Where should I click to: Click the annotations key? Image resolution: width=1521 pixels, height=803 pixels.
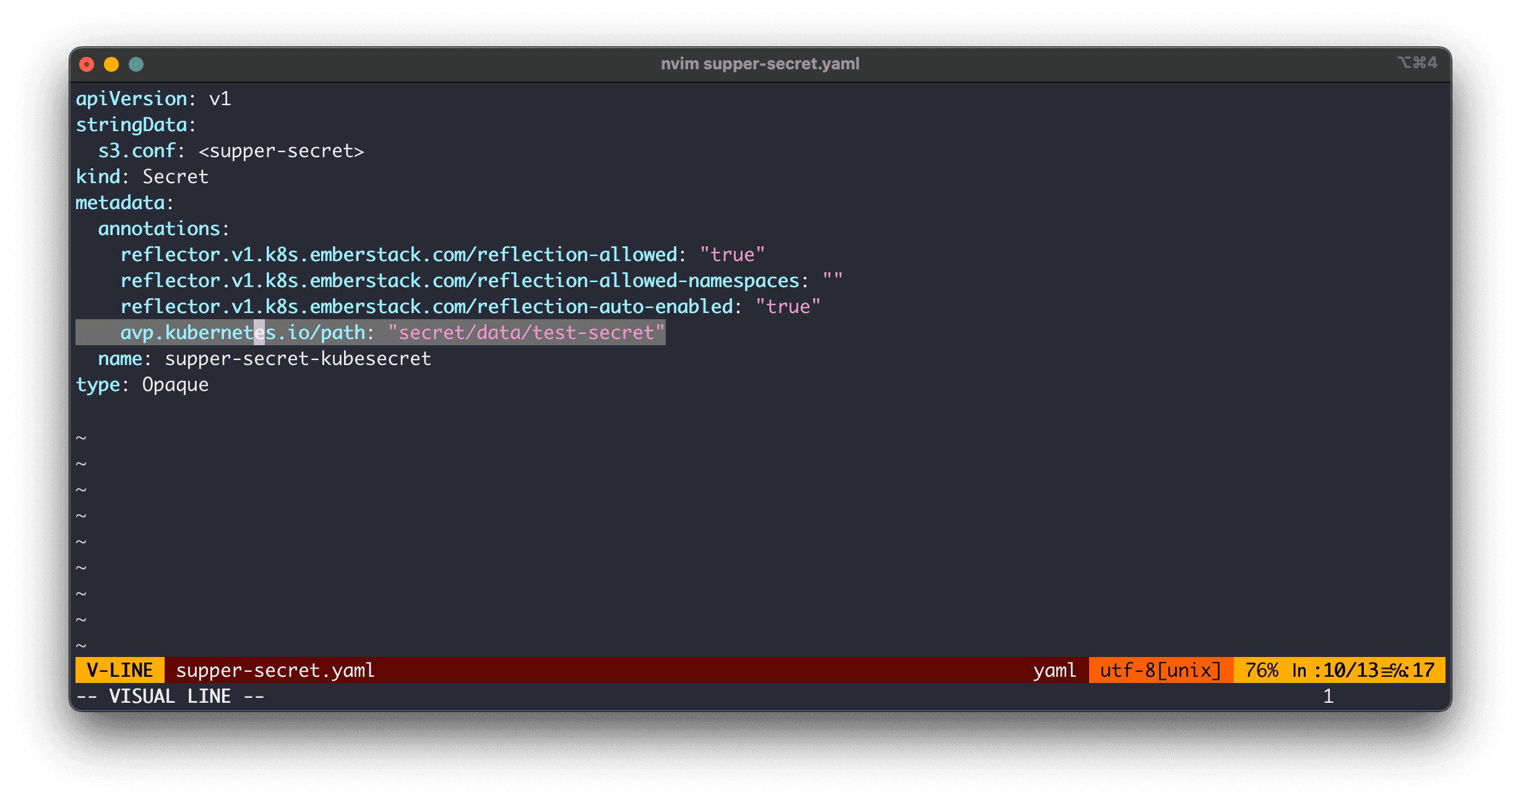click(159, 229)
